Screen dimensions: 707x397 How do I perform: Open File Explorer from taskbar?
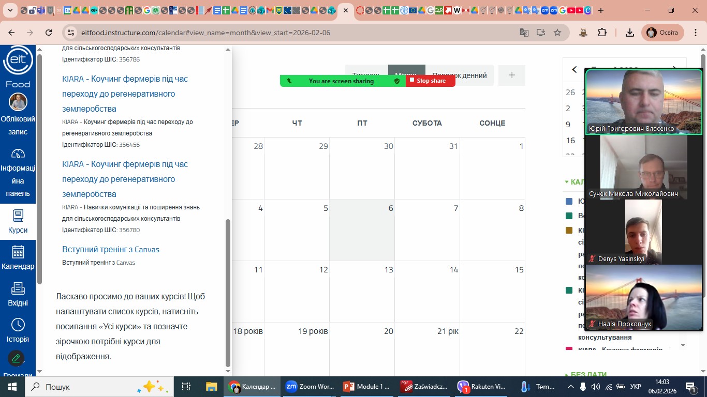[x=211, y=387]
